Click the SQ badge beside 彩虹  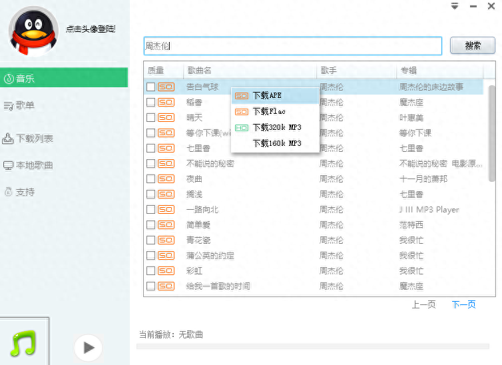[x=166, y=271]
